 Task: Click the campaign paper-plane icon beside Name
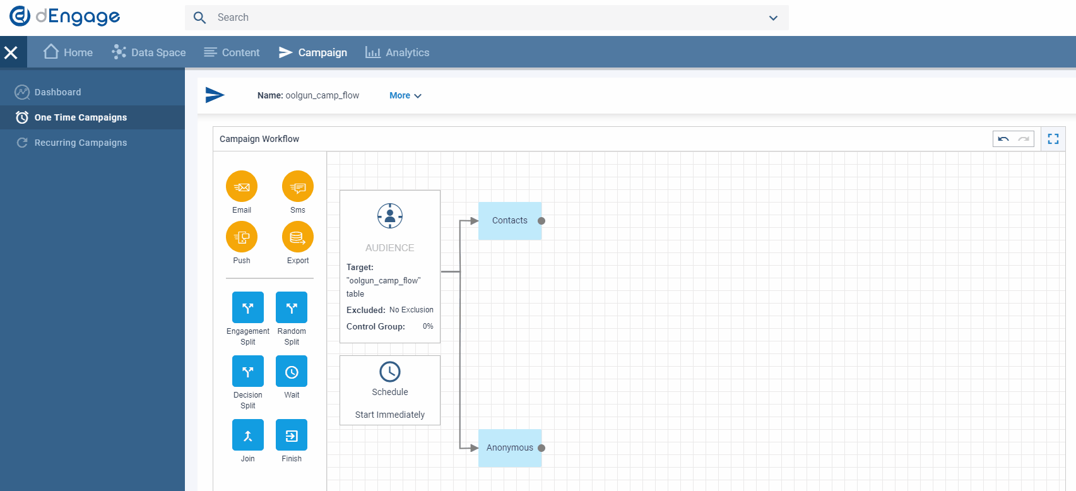215,95
